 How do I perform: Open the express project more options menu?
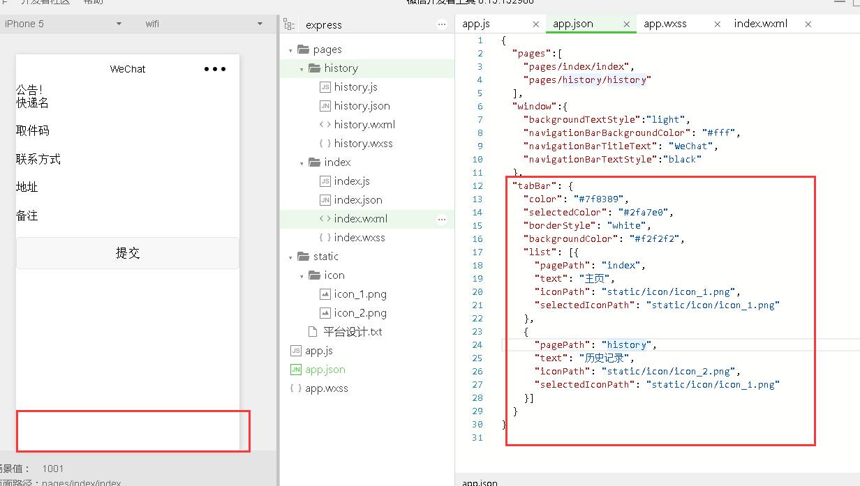[441, 24]
